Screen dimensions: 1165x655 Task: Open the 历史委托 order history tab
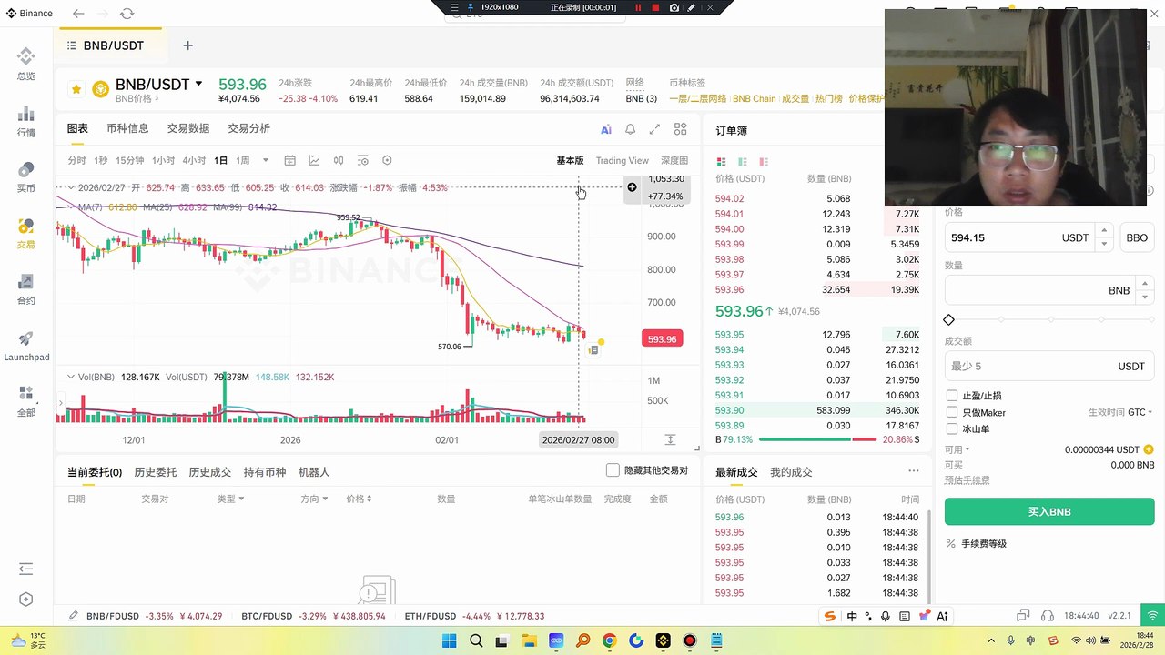tap(155, 472)
